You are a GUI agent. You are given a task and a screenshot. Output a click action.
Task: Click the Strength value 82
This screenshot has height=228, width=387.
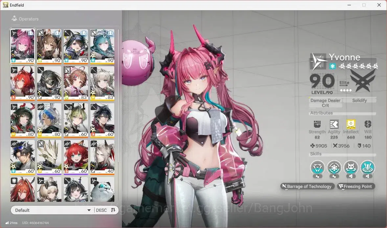[317, 137]
